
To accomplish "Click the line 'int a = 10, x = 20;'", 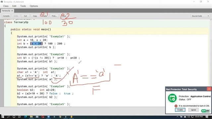I will click(x=32, y=40).
